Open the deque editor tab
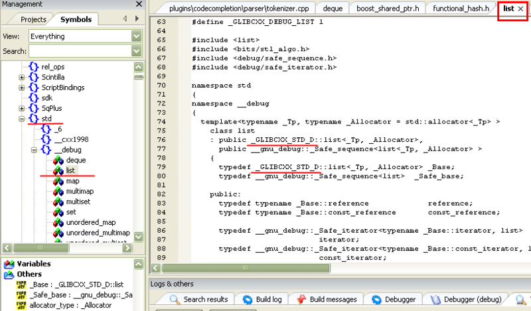 [333, 9]
